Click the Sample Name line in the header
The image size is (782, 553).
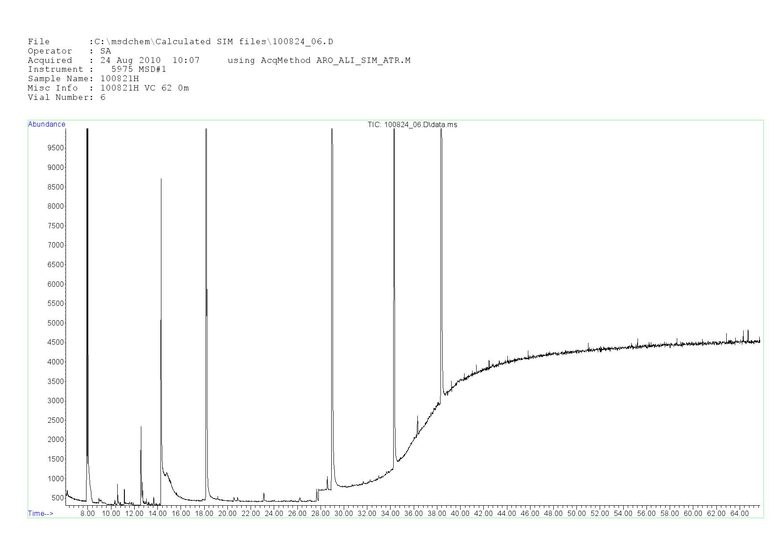tap(83, 79)
